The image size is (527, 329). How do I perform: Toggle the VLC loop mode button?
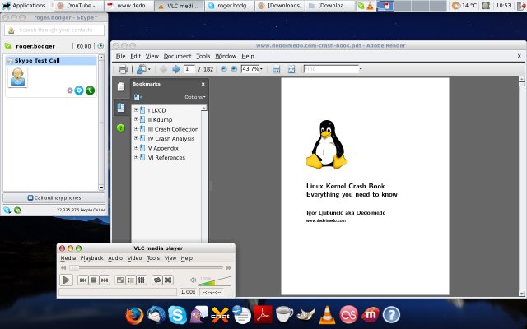(157, 280)
